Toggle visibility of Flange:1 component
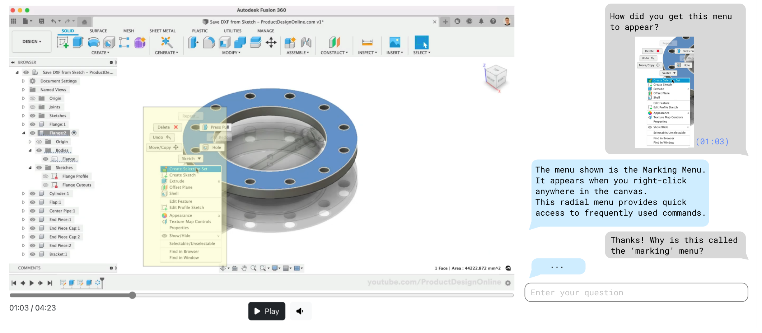Viewport: 762px width, 333px height. tap(32, 124)
